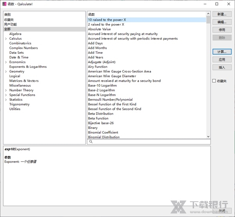Select the Trigonometry category

click(19, 104)
